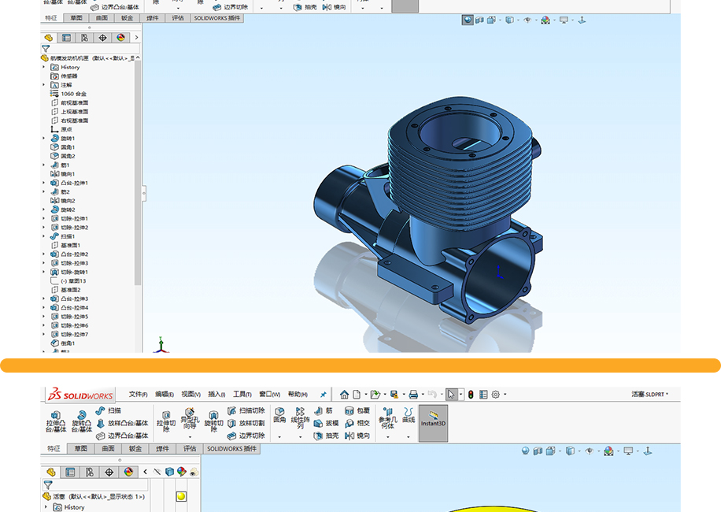
Task: Toggle Section View in upper window view toolbar
Action: coord(479,20)
